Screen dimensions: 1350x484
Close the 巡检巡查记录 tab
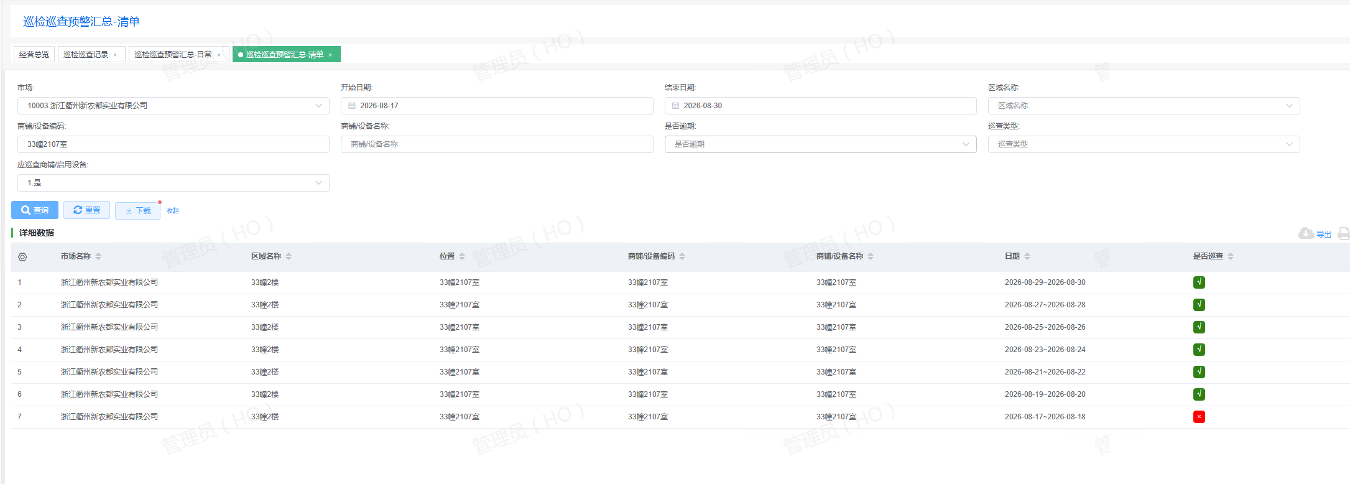[115, 55]
